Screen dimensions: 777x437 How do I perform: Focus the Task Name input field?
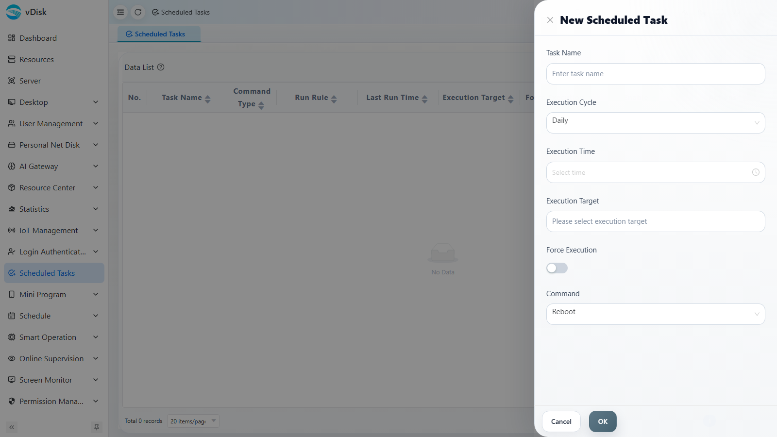656,74
